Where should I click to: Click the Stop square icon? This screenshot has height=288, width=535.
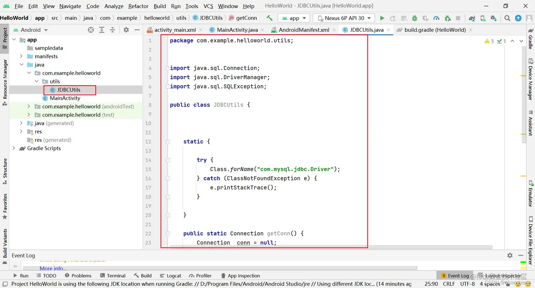pyautogui.click(x=458, y=18)
